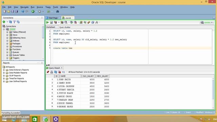Click the Run Script icon in the worksheet toolbar
This screenshot has height=122, width=217.
[51, 22]
